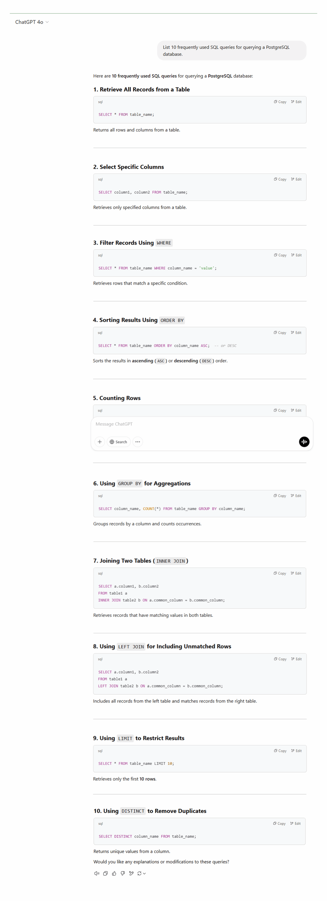Click the Message ChatGPT input field
The height and width of the screenshot is (901, 327).
point(195,423)
